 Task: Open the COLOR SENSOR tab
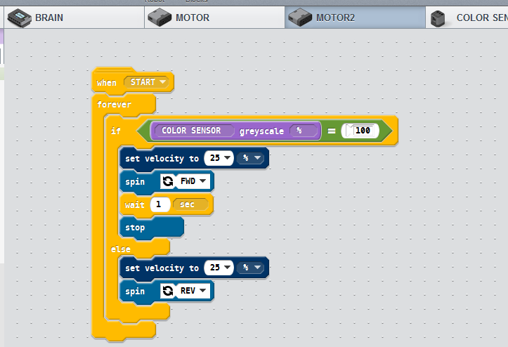467,18
